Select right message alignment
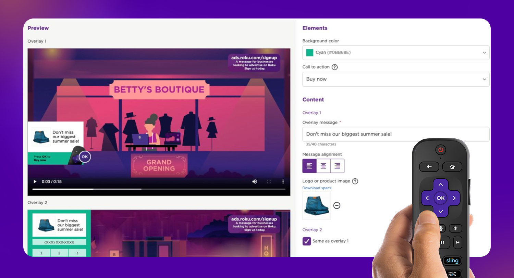This screenshot has width=514, height=278. pos(337,166)
